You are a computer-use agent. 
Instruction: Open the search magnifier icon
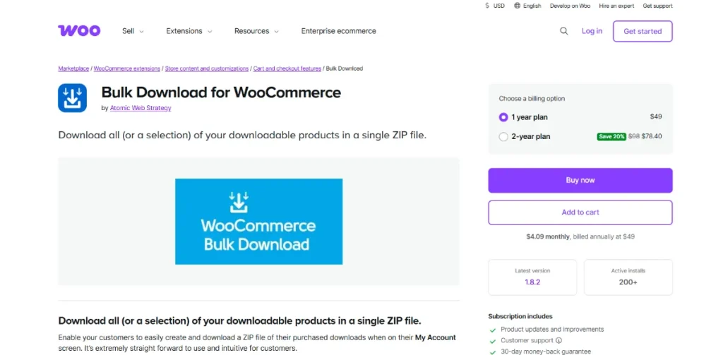pyautogui.click(x=563, y=31)
